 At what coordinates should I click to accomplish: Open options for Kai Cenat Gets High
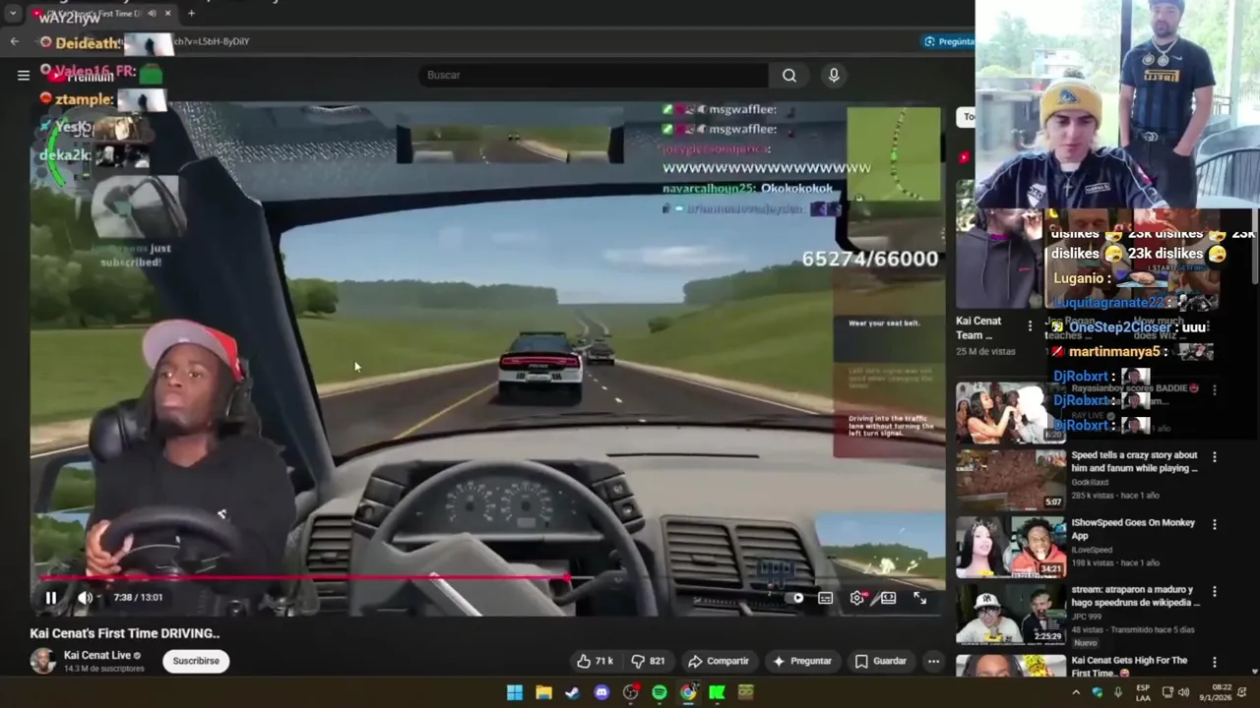[x=1214, y=662]
